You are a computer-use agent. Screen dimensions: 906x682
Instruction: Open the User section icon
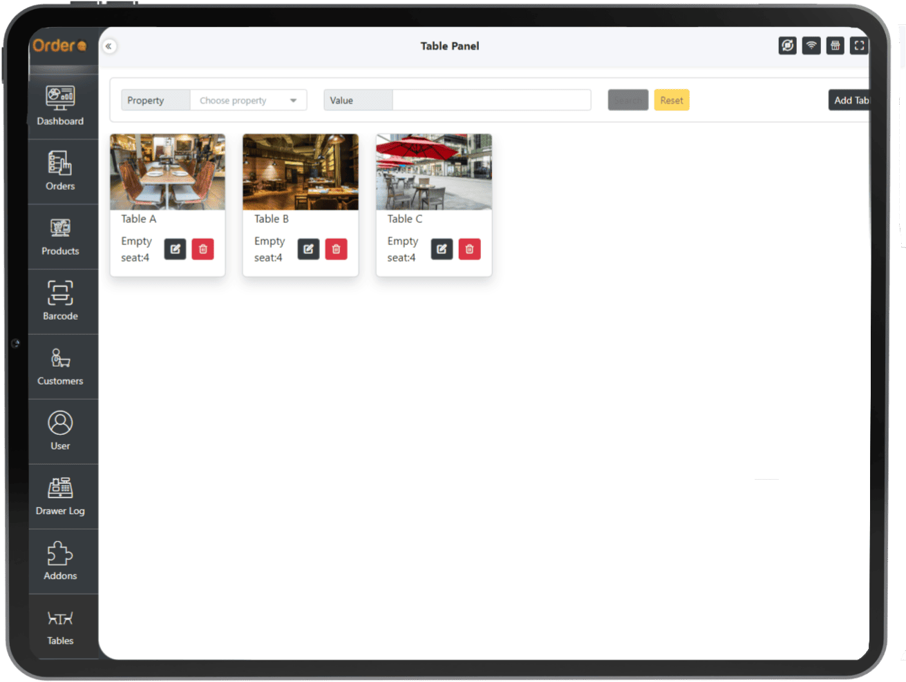coord(60,422)
